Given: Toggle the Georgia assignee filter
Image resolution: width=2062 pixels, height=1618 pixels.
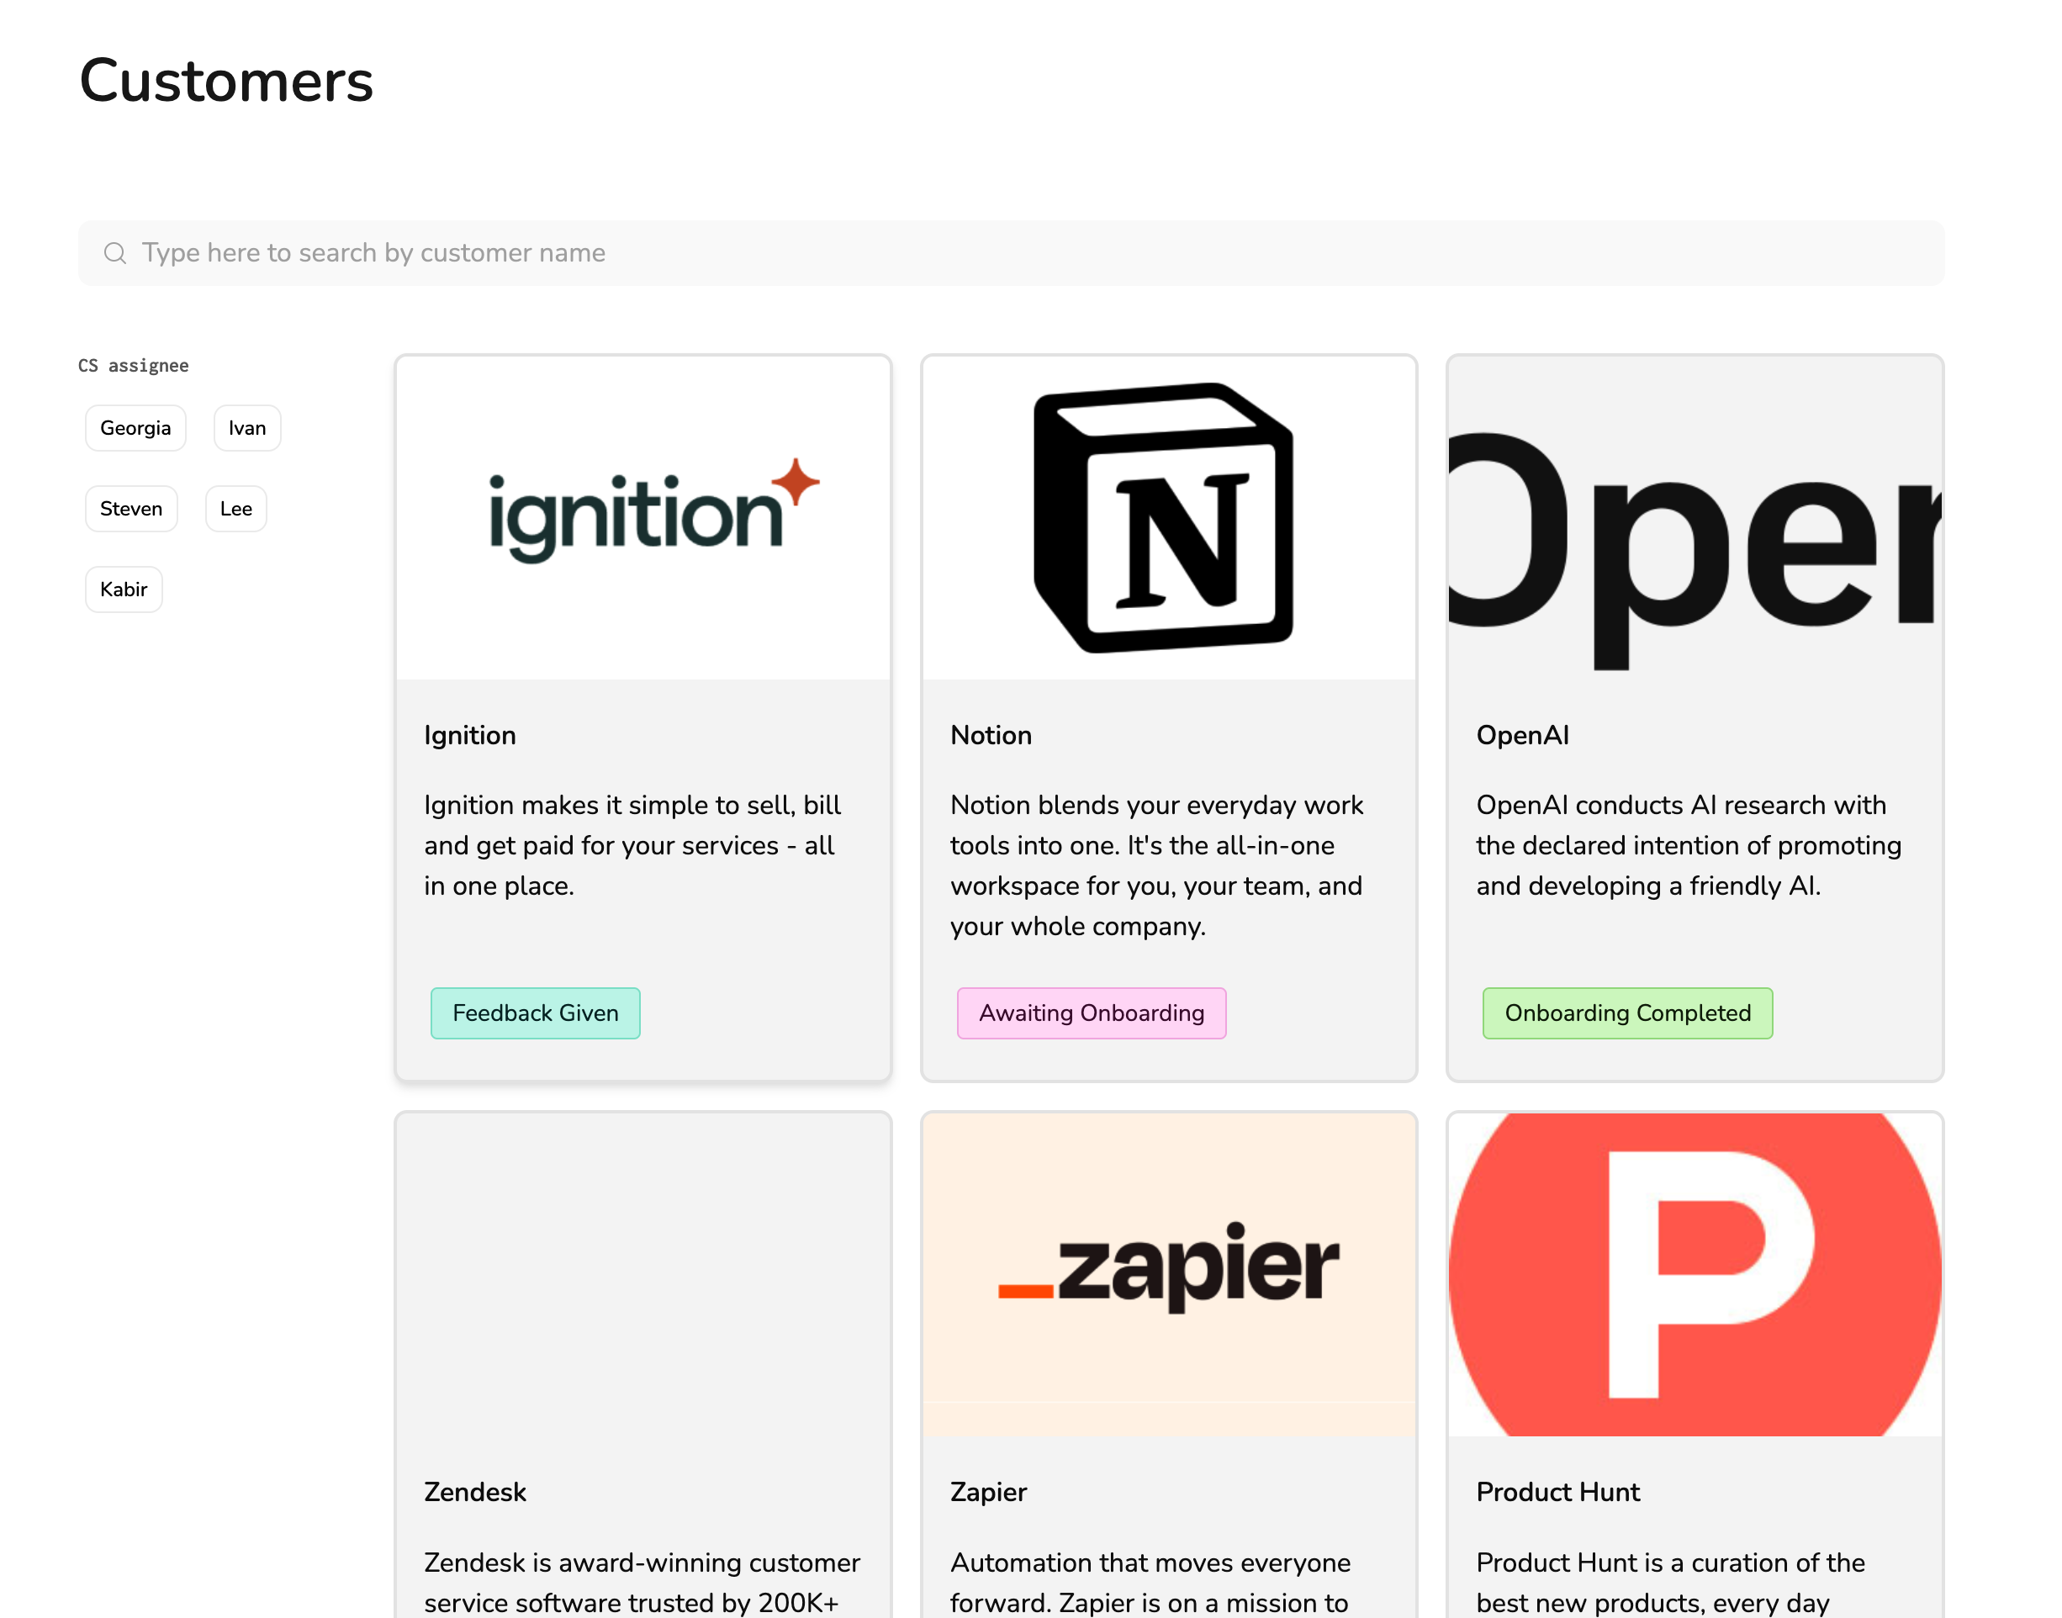Looking at the screenshot, I should pyautogui.click(x=135, y=428).
